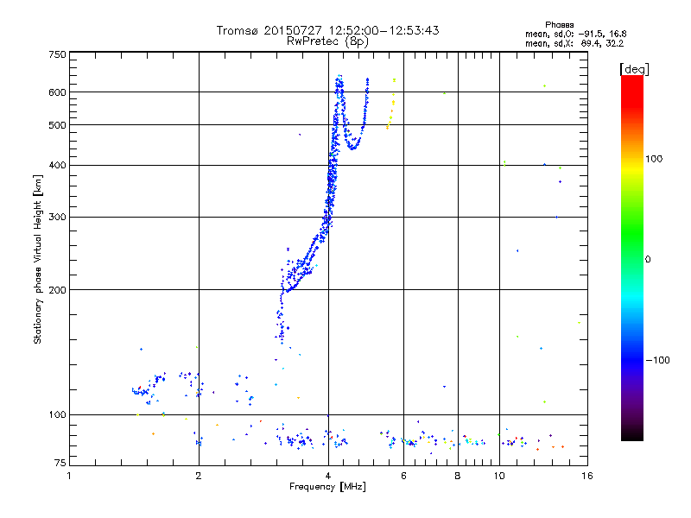Click the x-axis tick label '2'
This screenshot has width=691, height=518.
[199, 476]
